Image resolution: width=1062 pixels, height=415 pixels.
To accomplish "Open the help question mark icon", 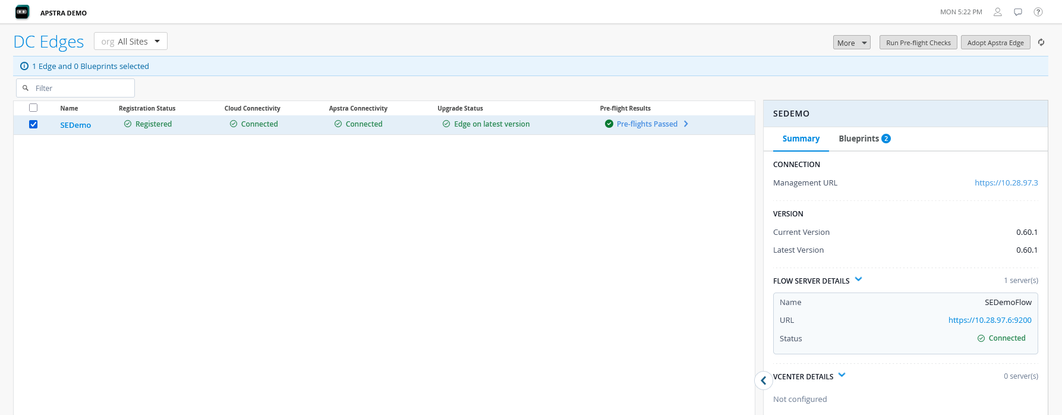I will (1038, 12).
